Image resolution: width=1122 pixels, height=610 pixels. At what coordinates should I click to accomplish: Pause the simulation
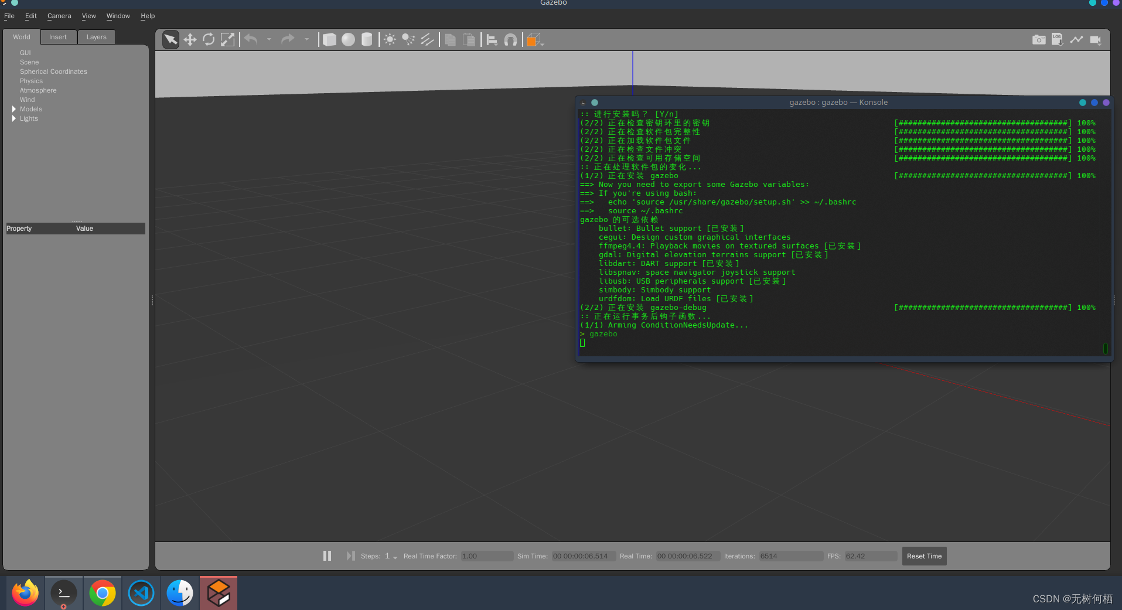click(x=327, y=556)
